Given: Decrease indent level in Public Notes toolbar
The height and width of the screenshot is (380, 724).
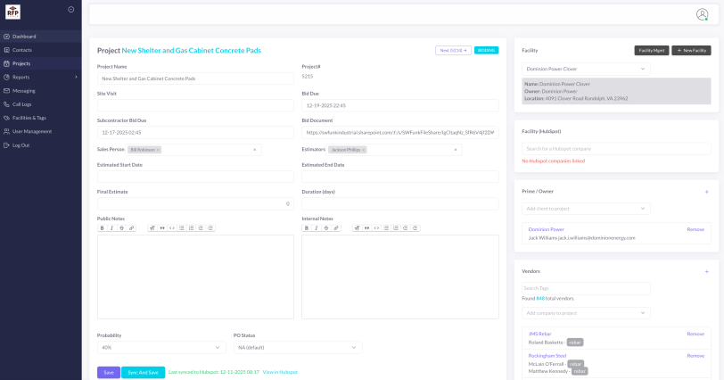Looking at the screenshot, I should coord(201,228).
